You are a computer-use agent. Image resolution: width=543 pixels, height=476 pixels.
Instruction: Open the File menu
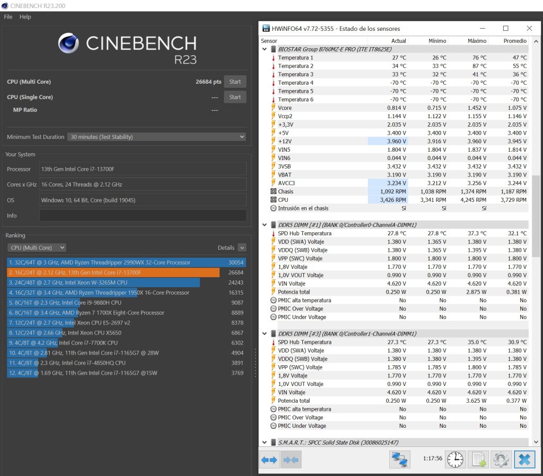pos(8,16)
